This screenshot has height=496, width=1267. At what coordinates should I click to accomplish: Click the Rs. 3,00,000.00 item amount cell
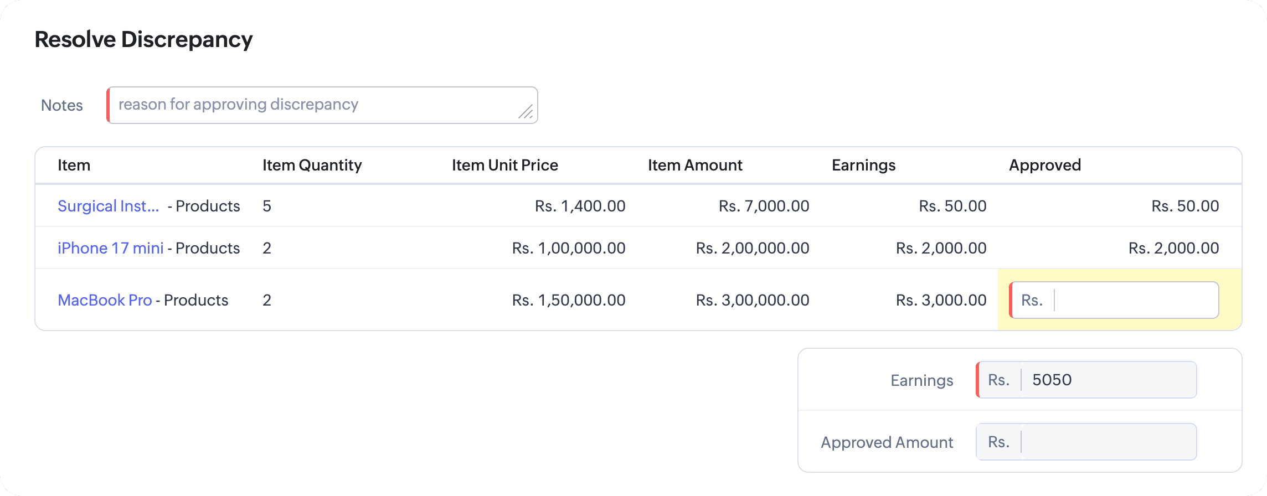pyautogui.click(x=753, y=300)
